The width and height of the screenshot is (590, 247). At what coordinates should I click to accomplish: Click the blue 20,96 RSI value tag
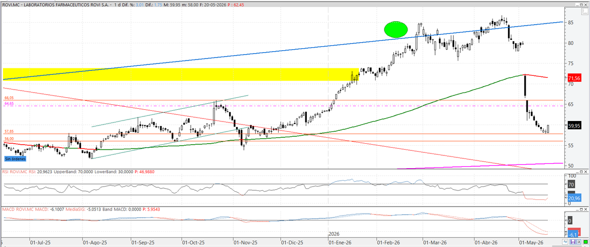tap(574, 197)
